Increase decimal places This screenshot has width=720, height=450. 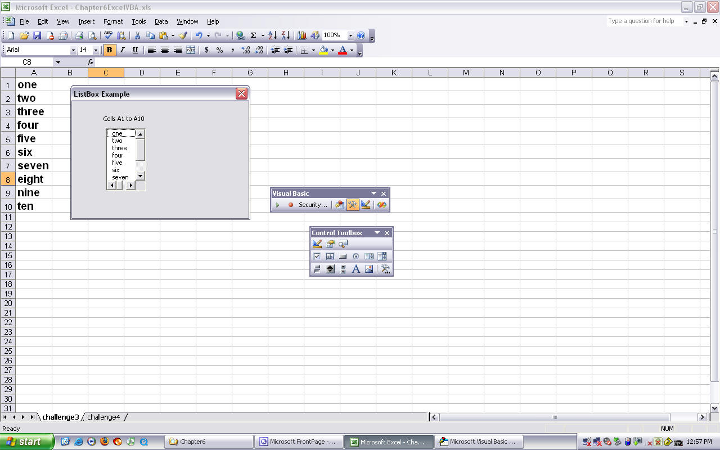coord(246,50)
